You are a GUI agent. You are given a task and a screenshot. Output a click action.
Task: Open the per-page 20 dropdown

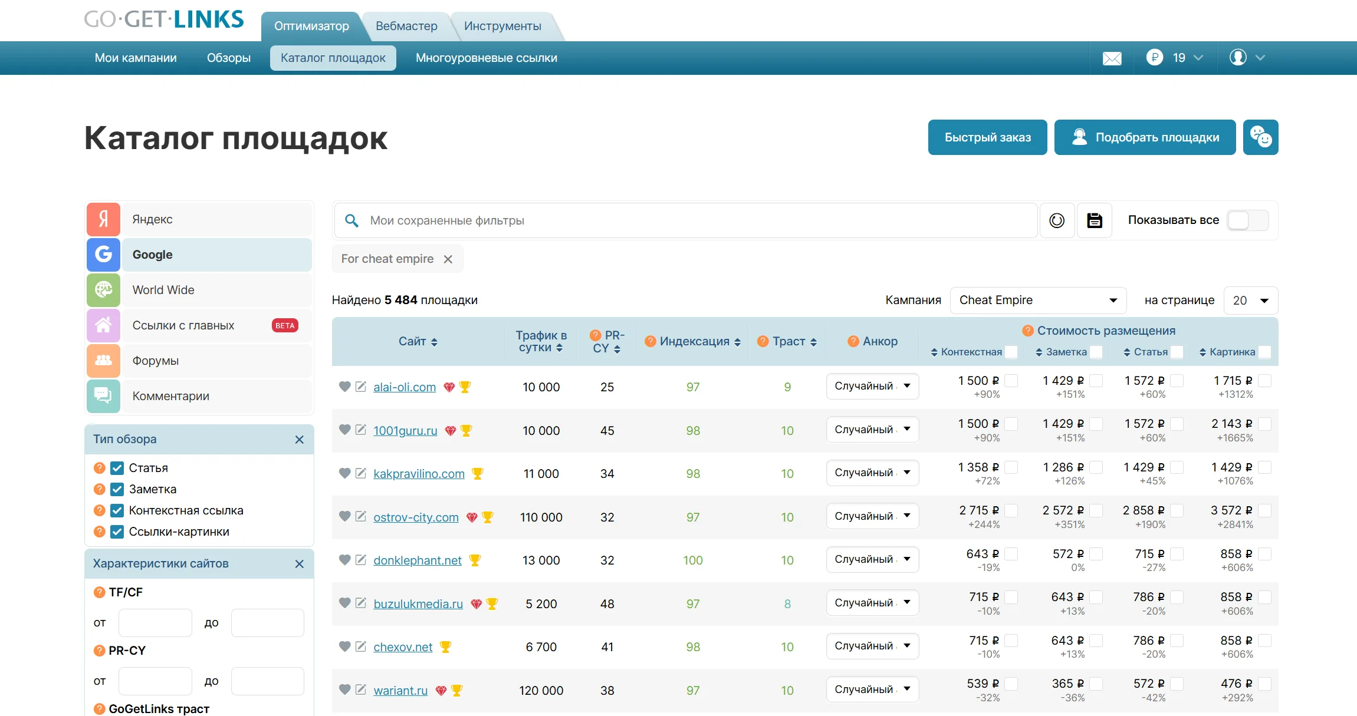[1250, 300]
